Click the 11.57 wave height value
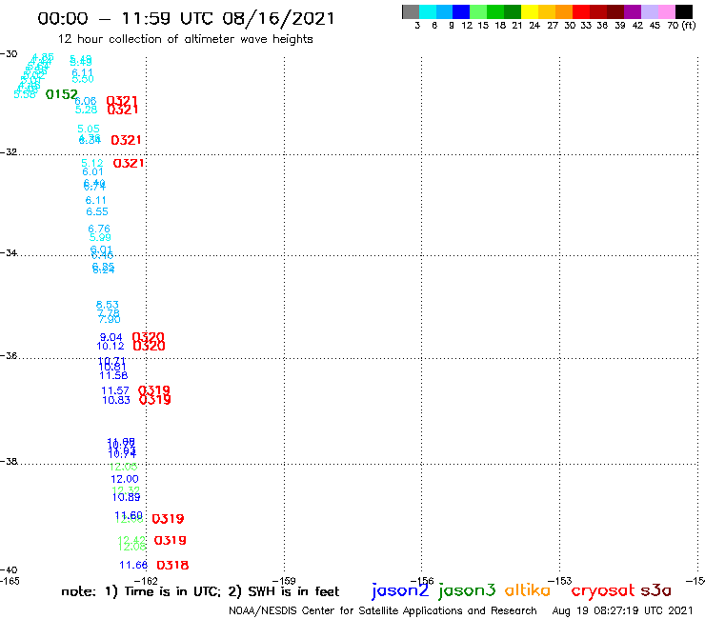This screenshot has width=705, height=619. pos(115,390)
